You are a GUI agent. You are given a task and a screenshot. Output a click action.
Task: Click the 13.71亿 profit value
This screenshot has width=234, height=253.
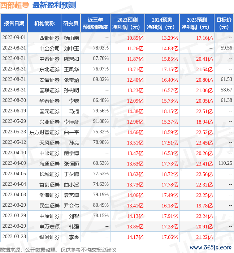(x=135, y=69)
